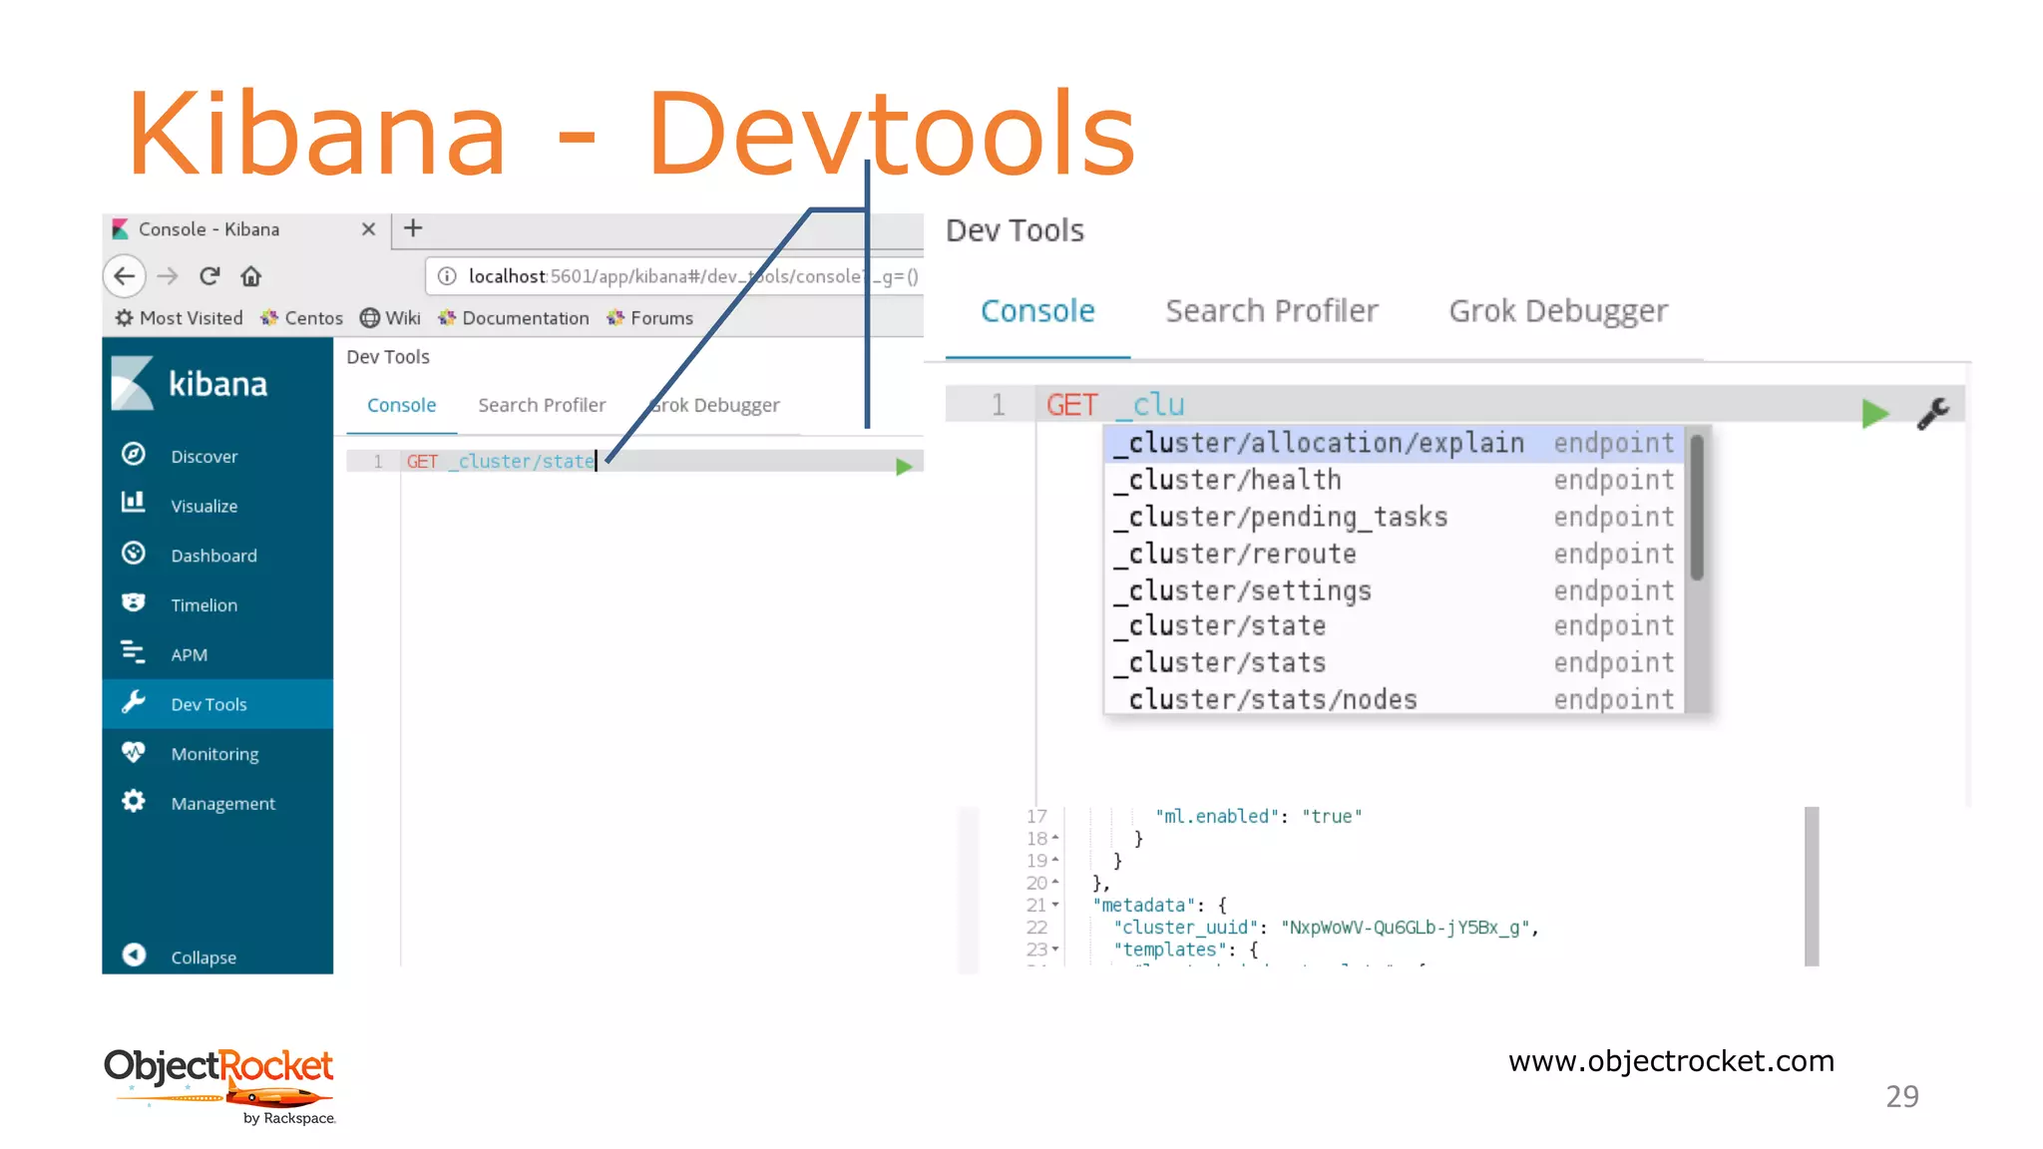Choose _cluster/stats suggestion
The image size is (2043, 1149).
point(1395,663)
